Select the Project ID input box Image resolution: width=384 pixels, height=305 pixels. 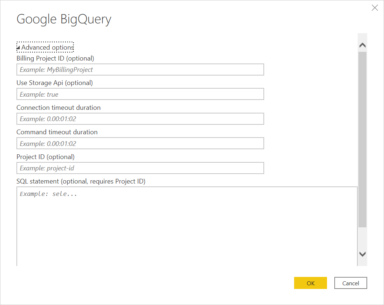point(140,168)
